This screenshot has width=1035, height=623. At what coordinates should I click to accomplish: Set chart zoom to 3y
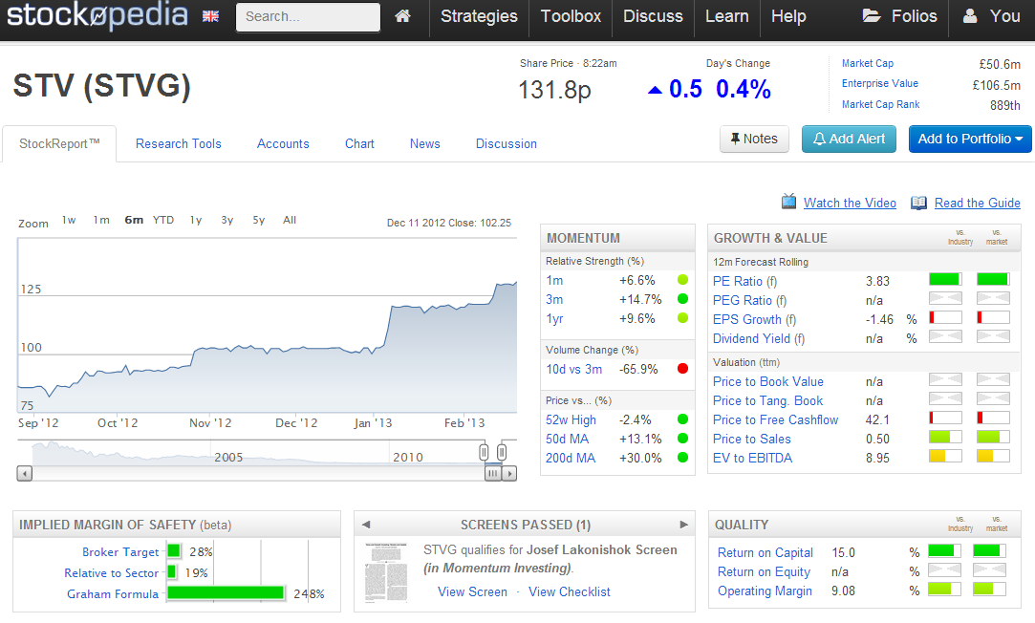coord(227,221)
